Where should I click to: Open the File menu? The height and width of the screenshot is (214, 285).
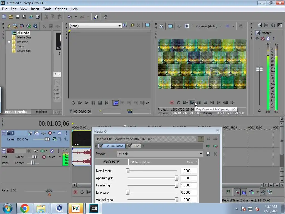pyautogui.click(x=4, y=9)
